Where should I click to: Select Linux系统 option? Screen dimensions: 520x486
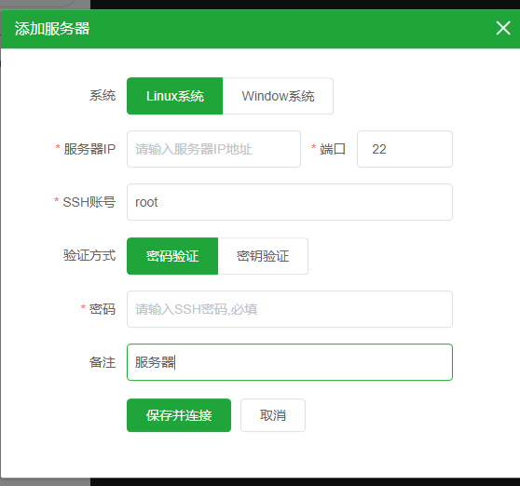click(x=175, y=96)
